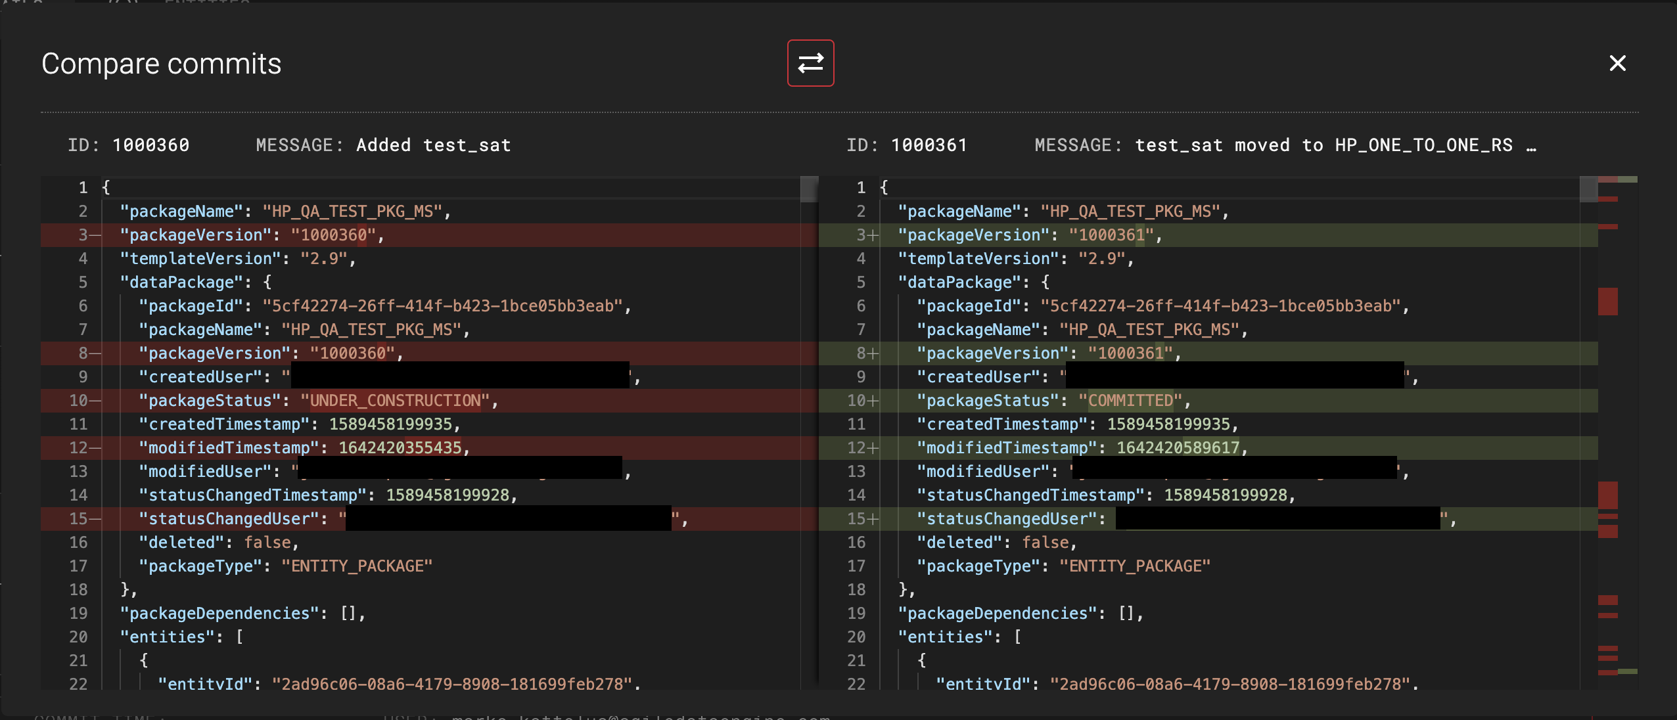Select commit ID 1000361 text
Image resolution: width=1677 pixels, height=720 pixels.
click(929, 145)
